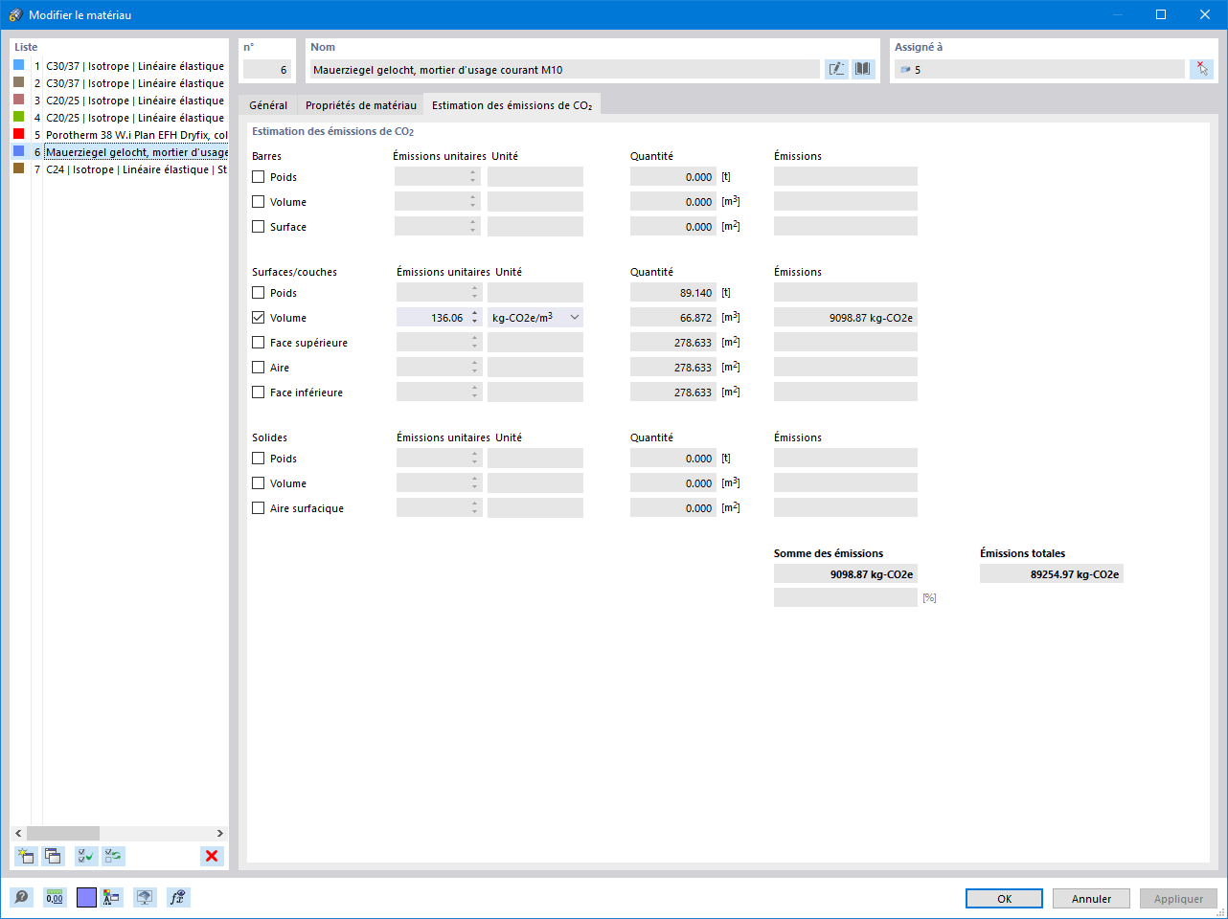The width and height of the screenshot is (1228, 919).
Task: Increase the 136.06 unit emissions value
Action: pos(475,313)
